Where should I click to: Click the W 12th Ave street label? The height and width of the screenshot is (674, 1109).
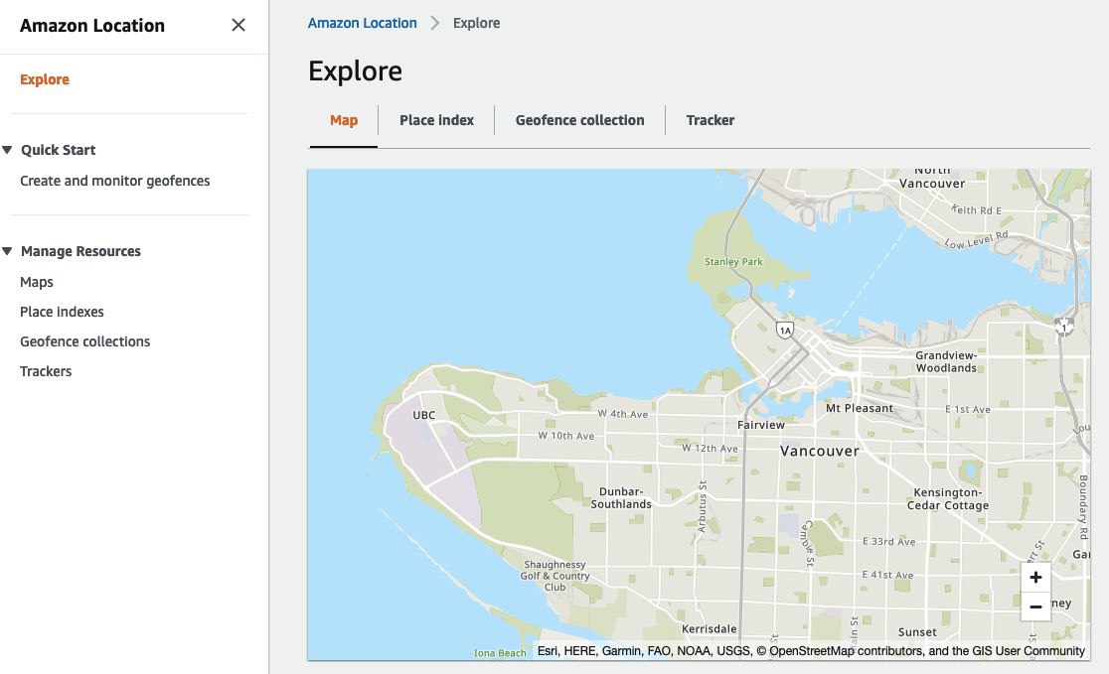click(x=711, y=448)
